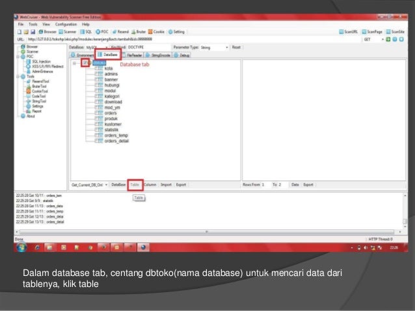
Task: Click the KeyWord DOCTYPE field
Action: 149,47
